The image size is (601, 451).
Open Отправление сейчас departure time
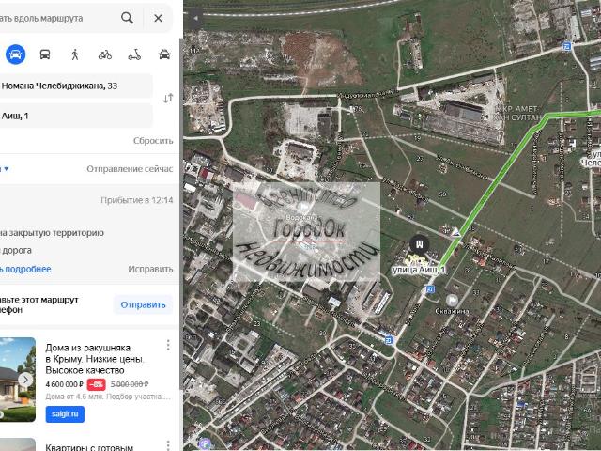click(x=130, y=169)
